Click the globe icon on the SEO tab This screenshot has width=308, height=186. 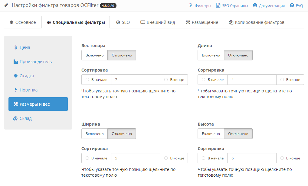[x=118, y=22]
